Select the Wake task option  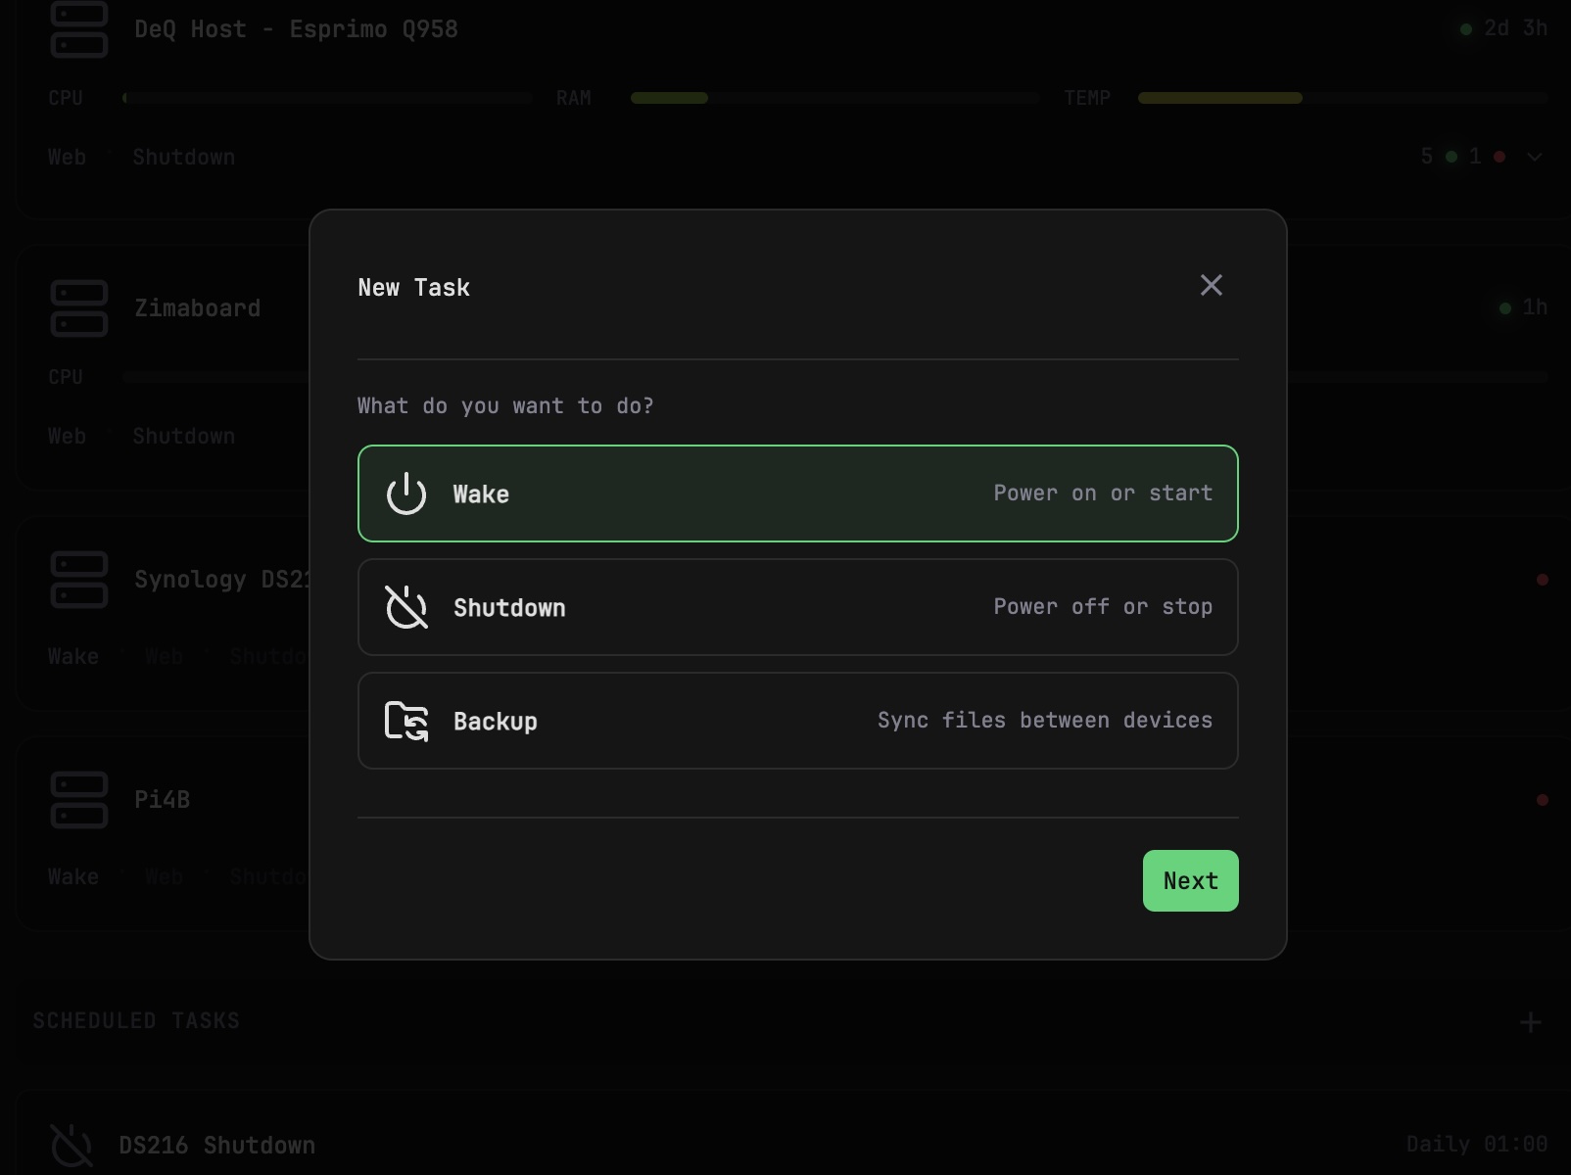click(x=797, y=493)
